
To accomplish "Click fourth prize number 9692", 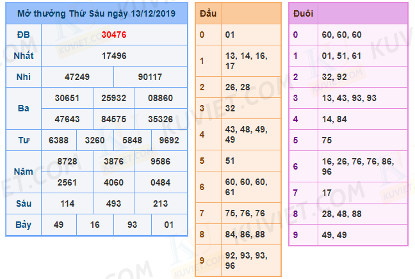I will (x=169, y=140).
